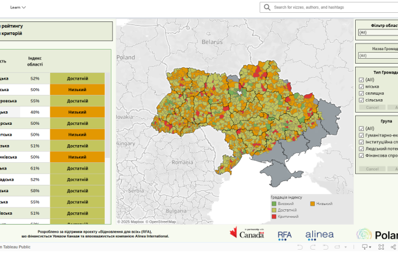Click the undo arrow in bottom toolbar

299,247
